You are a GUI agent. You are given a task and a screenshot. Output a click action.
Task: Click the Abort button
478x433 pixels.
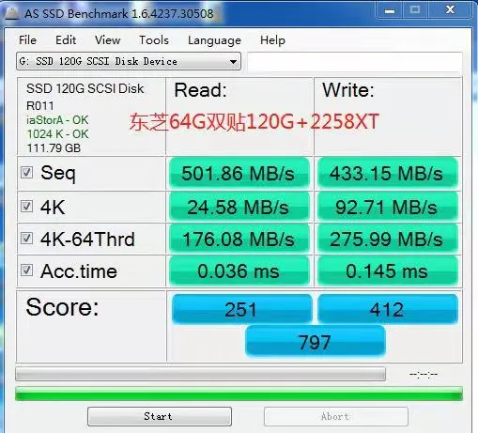click(x=336, y=416)
